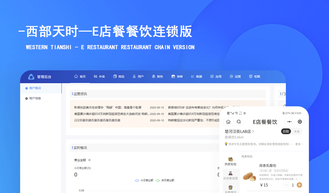Viewport: 329px width, 193px height.
Task: Open news item starting with 耿爽批驳美方
Action: (x=107, y=107)
